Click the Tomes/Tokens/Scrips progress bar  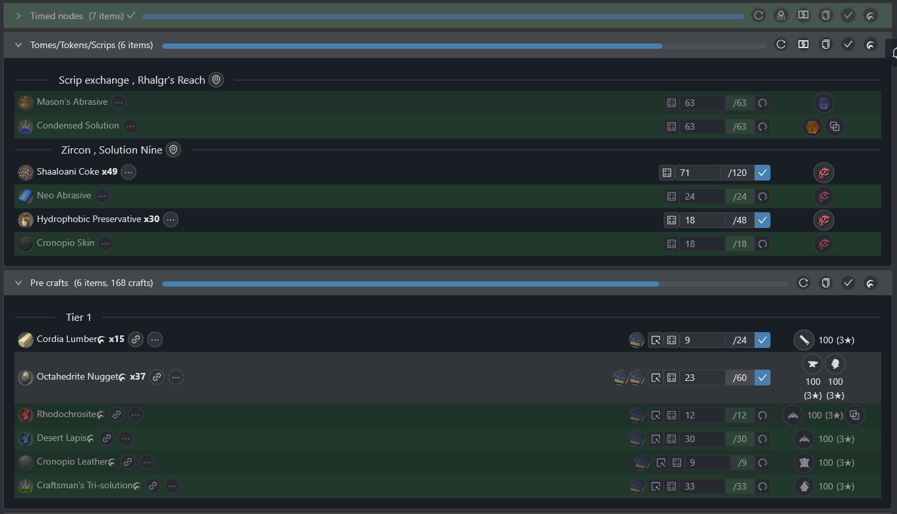pyautogui.click(x=464, y=45)
